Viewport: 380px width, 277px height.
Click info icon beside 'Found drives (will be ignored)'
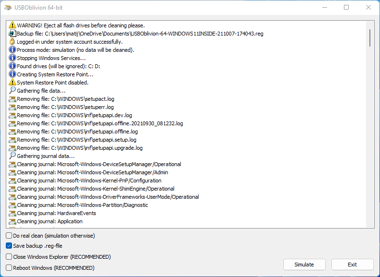coord(13,66)
